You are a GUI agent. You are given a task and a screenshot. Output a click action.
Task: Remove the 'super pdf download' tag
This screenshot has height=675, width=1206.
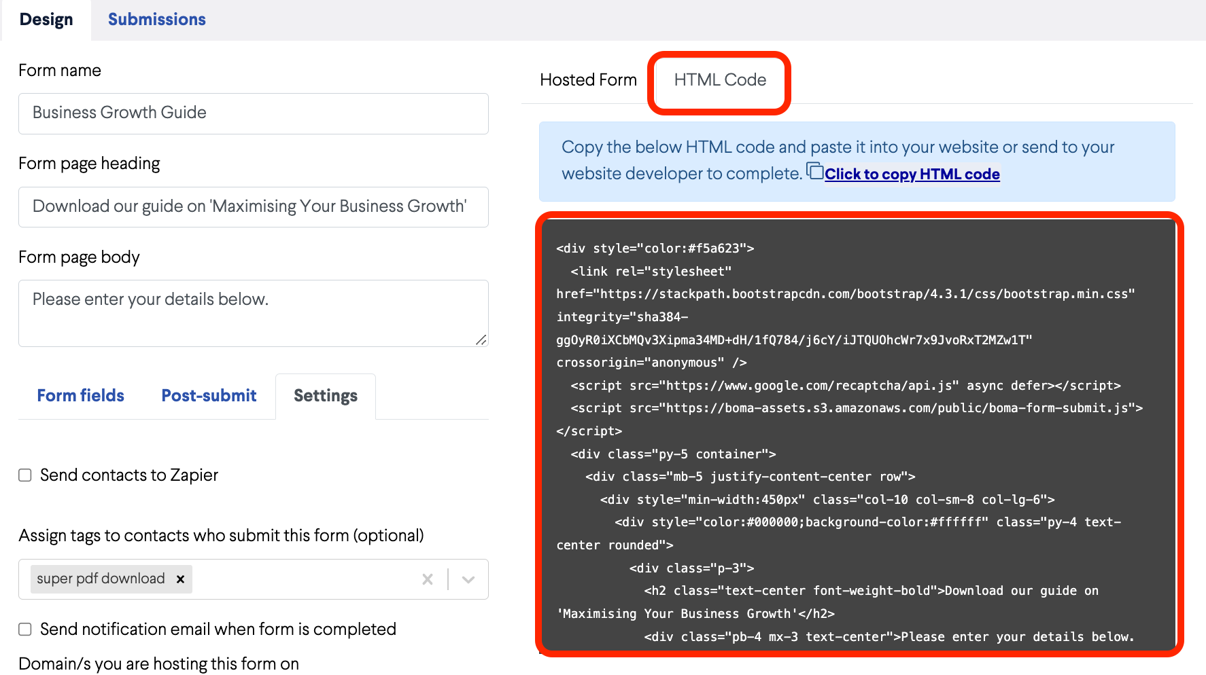click(x=180, y=579)
